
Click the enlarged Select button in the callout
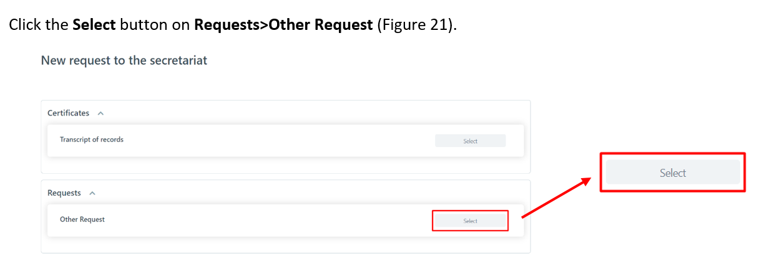click(x=672, y=173)
